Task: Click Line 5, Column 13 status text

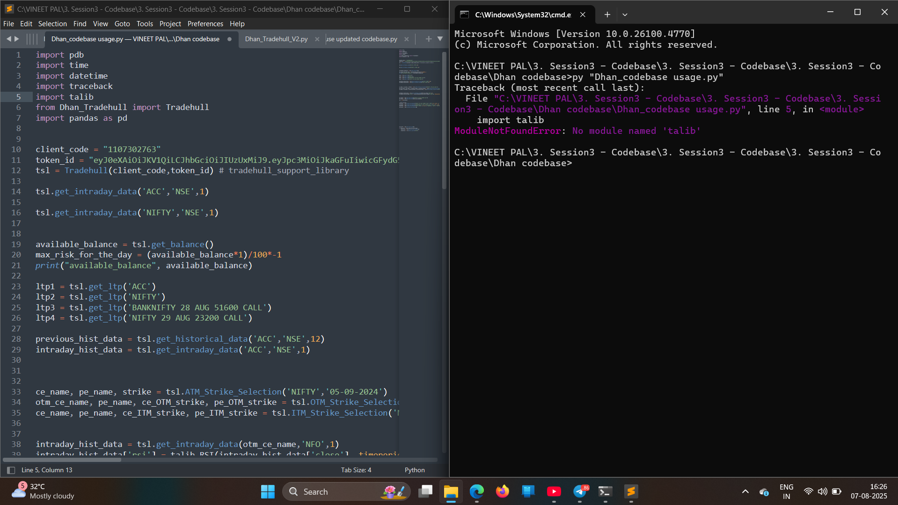Action: (47, 470)
